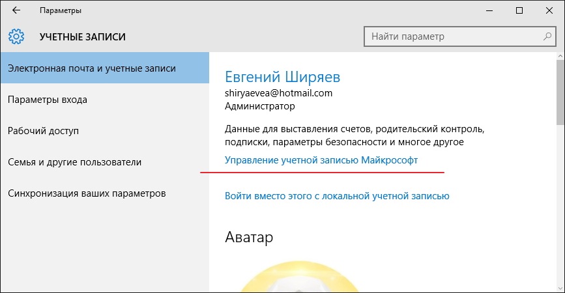Click the avatar picture
Viewport: 565px width, 293px height.
(x=299, y=277)
